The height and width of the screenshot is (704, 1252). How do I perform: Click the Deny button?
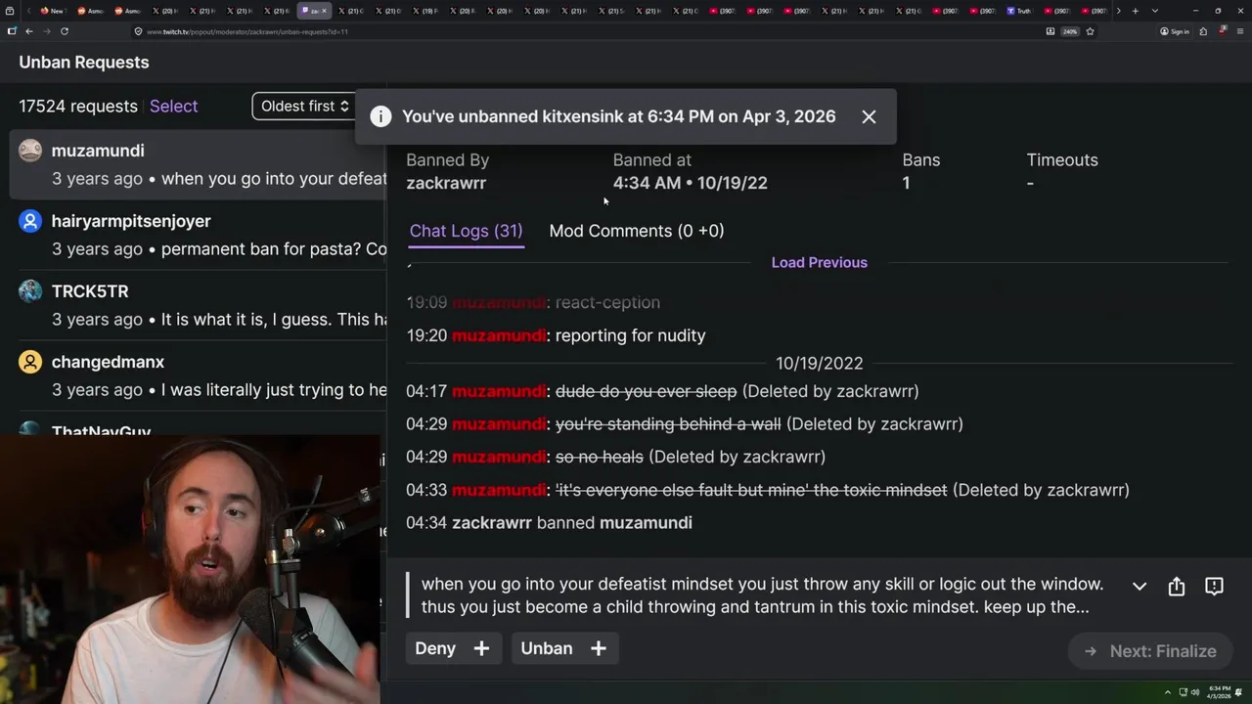[x=435, y=648]
